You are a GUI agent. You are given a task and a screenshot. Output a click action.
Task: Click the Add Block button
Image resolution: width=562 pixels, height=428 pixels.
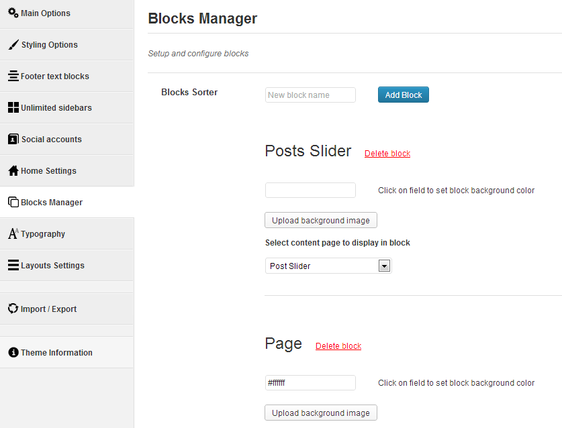tap(403, 95)
